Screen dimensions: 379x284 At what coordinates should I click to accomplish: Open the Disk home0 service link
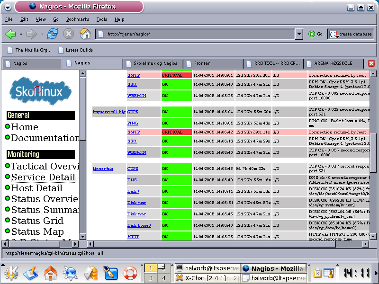[x=139, y=225]
